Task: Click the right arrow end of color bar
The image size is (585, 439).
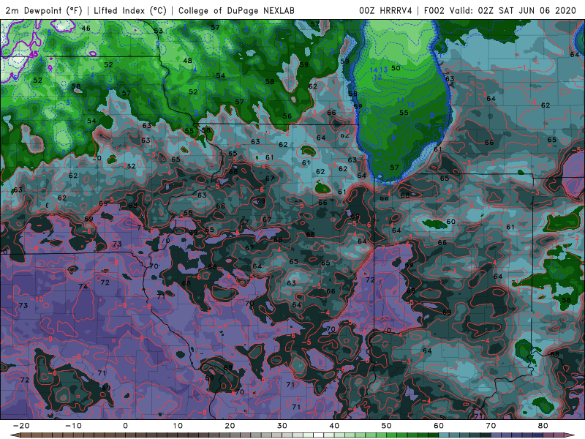Action: [x=571, y=435]
